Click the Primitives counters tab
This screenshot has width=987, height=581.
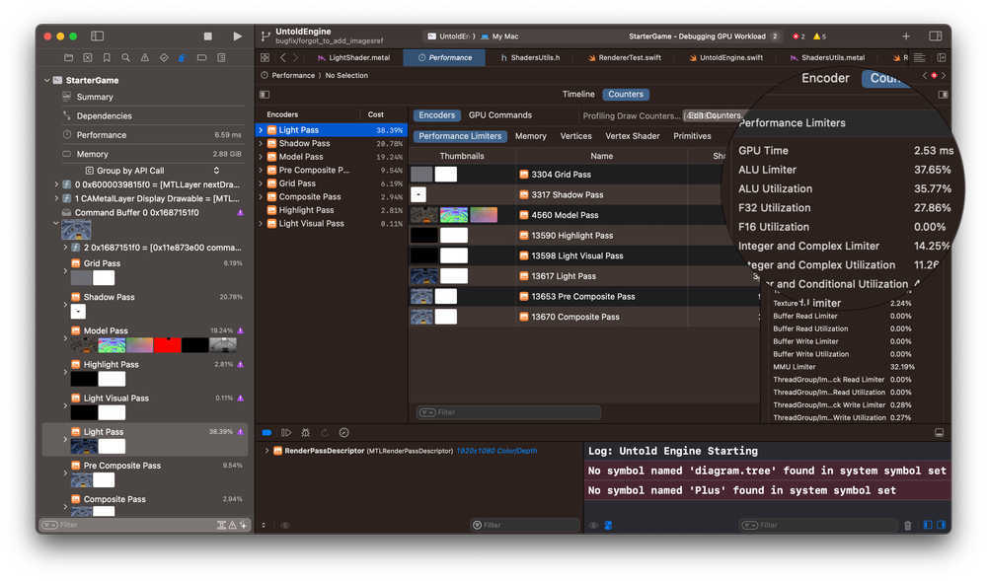[692, 136]
